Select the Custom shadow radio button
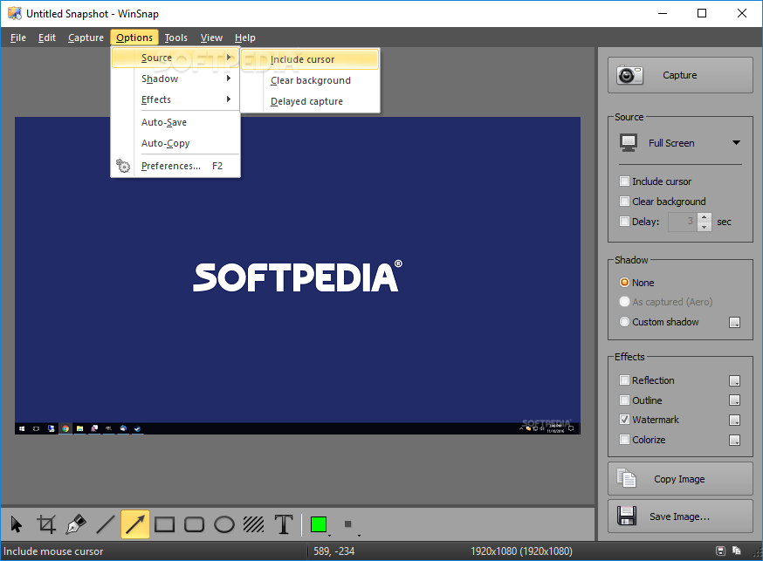The height and width of the screenshot is (561, 763). click(x=624, y=322)
